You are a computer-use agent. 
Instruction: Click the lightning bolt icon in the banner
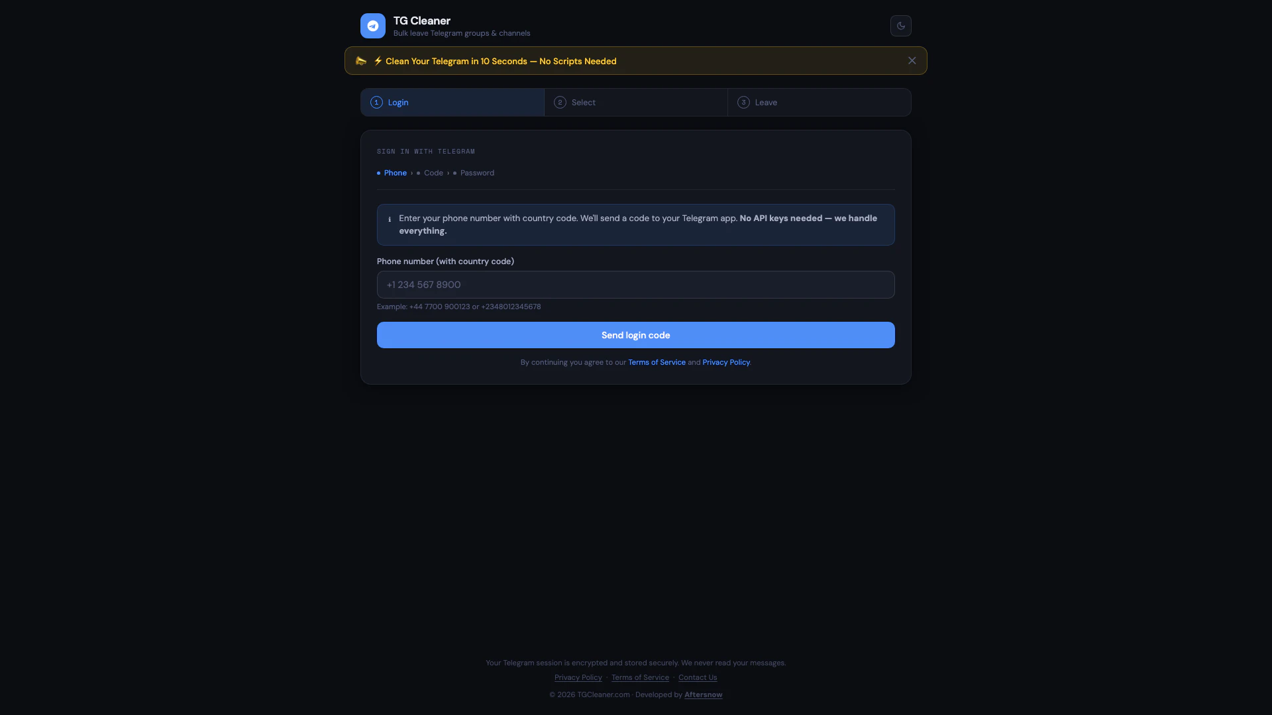tap(378, 61)
